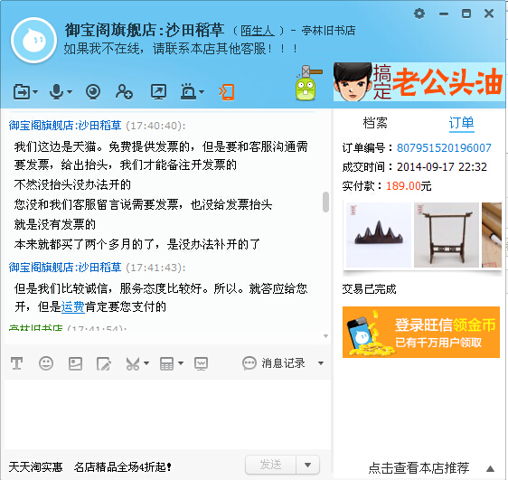Click the 陌生人 stranger link
The width and height of the screenshot is (508, 480).
coord(258,31)
